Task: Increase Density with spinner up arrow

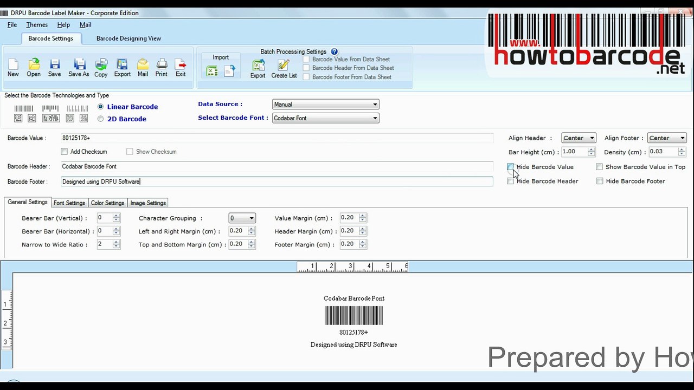Action: [682, 150]
